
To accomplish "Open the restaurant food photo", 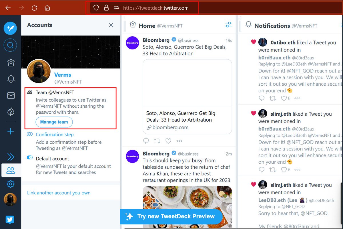I will [x=187, y=207].
